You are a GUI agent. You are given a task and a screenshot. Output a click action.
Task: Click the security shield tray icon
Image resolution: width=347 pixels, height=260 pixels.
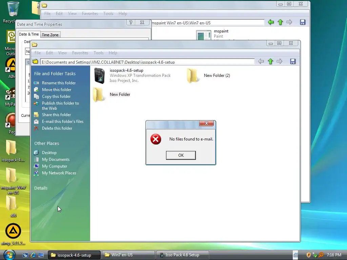pos(308,255)
